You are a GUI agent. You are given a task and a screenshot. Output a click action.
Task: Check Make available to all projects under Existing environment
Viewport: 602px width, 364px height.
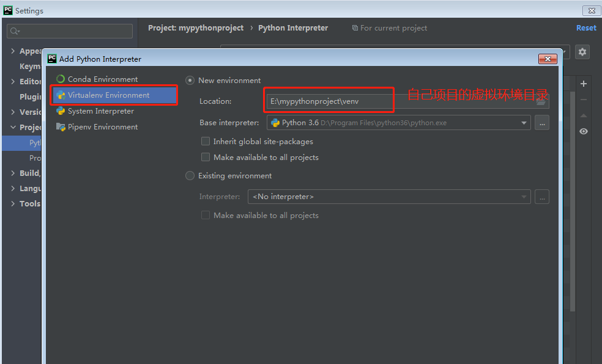206,216
